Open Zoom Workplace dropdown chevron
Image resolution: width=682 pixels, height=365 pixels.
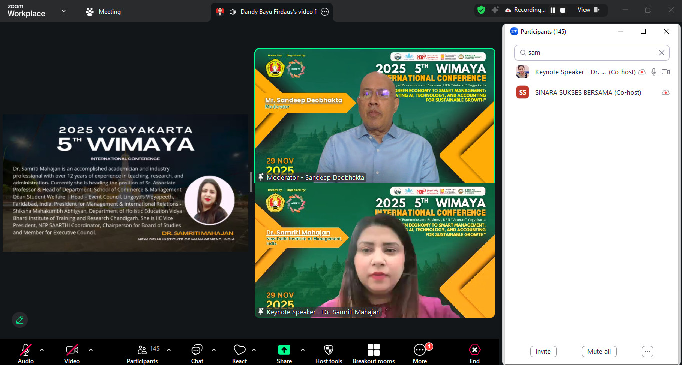click(64, 11)
